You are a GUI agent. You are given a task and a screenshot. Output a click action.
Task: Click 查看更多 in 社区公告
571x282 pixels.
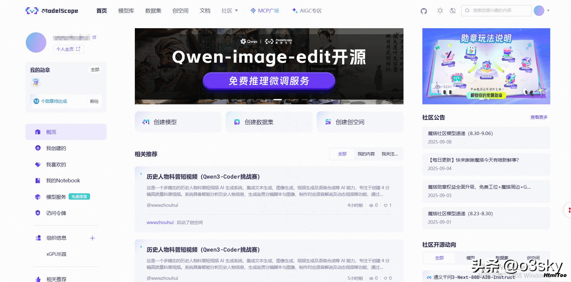[539, 117]
